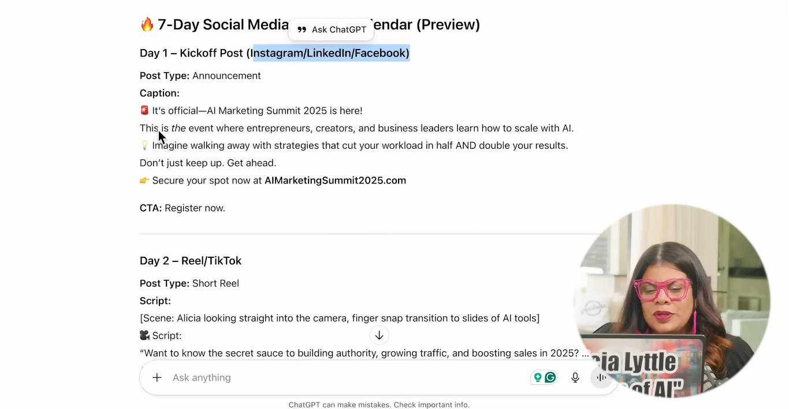Click the red siren emoji

click(144, 111)
